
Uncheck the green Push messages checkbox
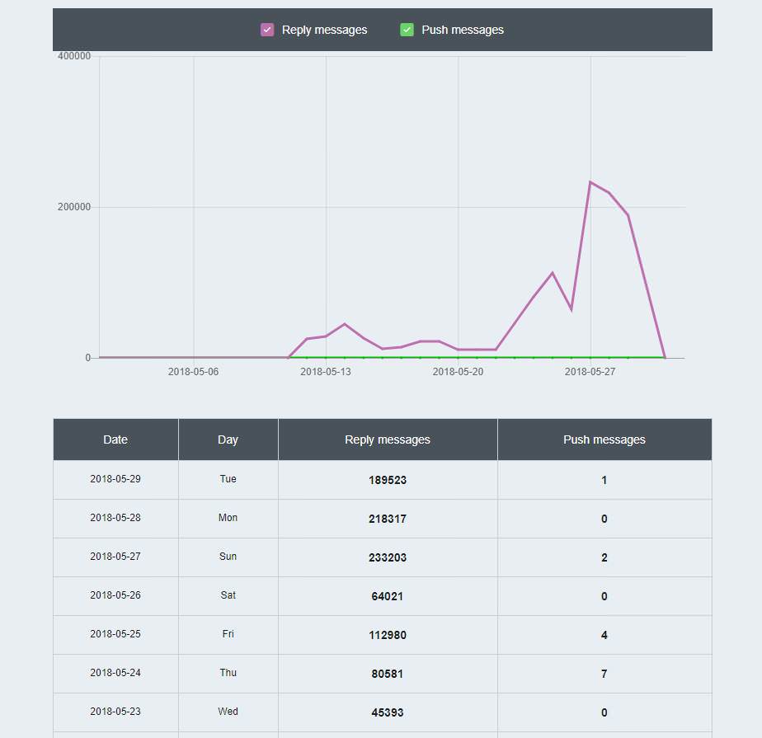(x=407, y=30)
